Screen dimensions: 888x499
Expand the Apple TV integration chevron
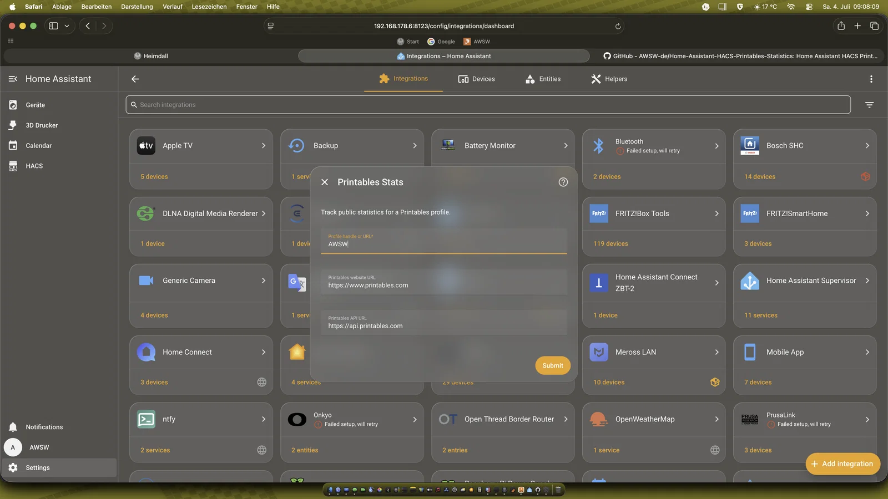click(264, 146)
